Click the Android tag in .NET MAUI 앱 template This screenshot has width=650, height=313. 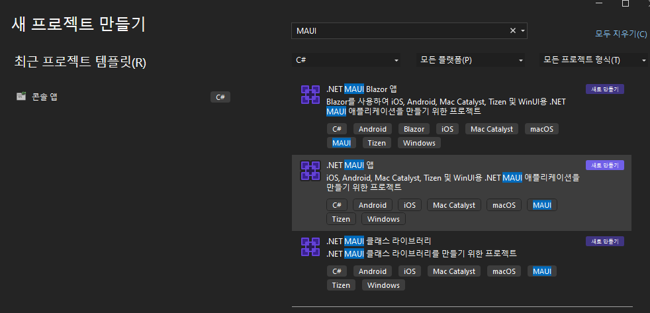(x=372, y=204)
